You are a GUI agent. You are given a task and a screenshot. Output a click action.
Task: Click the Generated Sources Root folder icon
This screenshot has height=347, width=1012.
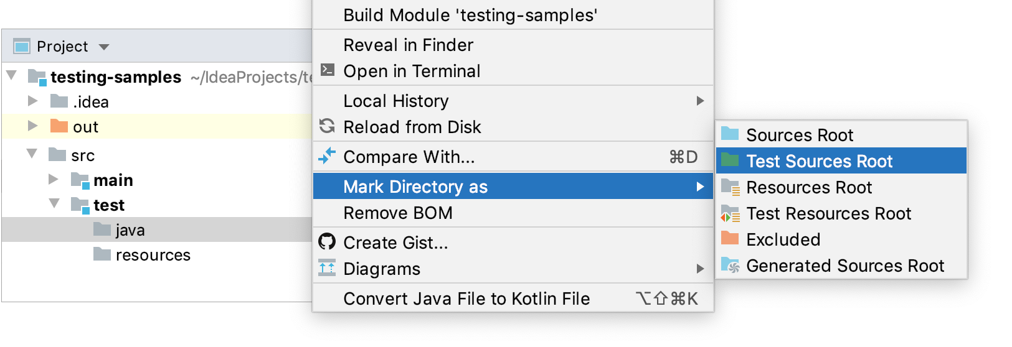(730, 265)
